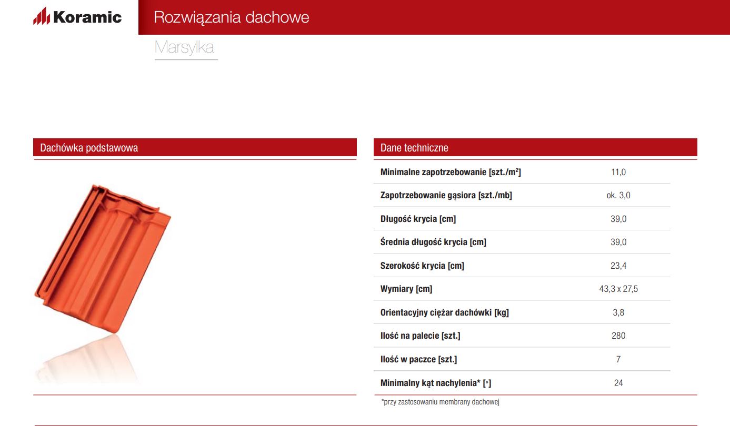Click 'Orientacyjny ciężar dachówki [kg]' label
Screen dimensions: 730x426
pyautogui.click(x=445, y=313)
